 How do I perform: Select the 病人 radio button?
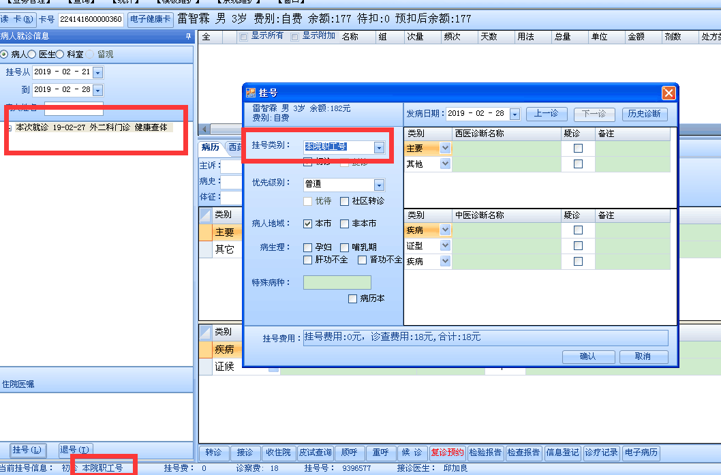pos(4,55)
